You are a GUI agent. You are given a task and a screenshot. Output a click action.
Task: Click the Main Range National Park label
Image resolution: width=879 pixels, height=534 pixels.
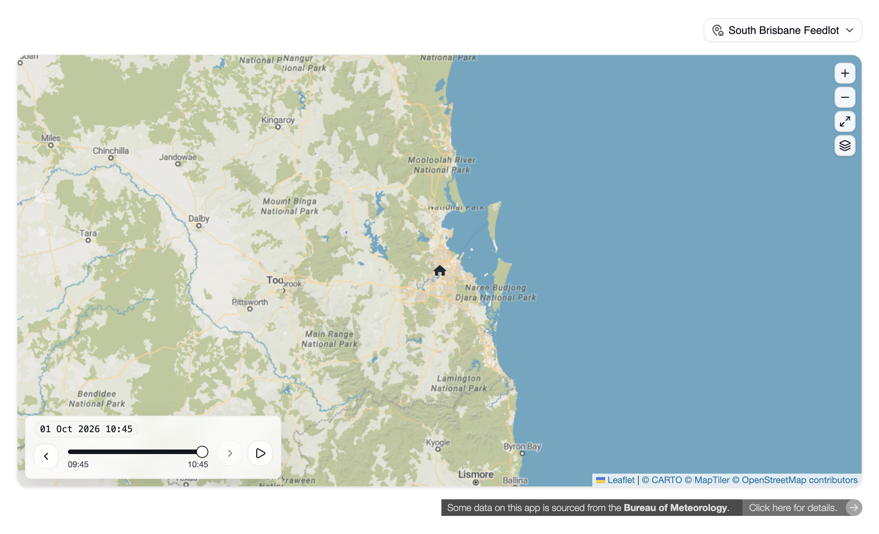pos(329,339)
